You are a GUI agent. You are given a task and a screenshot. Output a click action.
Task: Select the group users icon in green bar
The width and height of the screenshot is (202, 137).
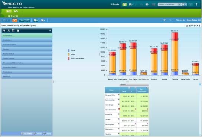(16, 11)
